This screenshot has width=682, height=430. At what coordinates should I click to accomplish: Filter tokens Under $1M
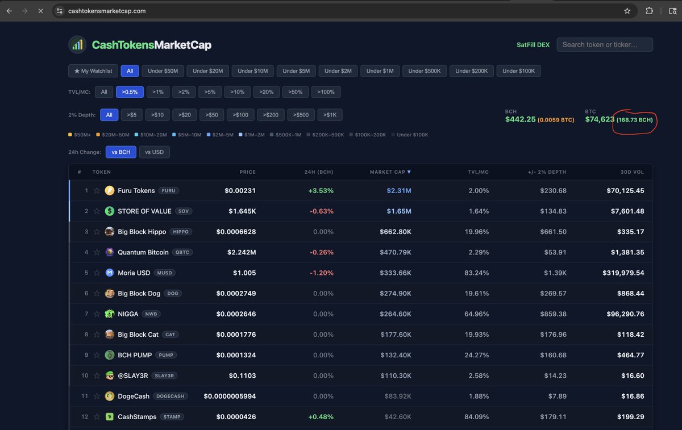tap(380, 71)
